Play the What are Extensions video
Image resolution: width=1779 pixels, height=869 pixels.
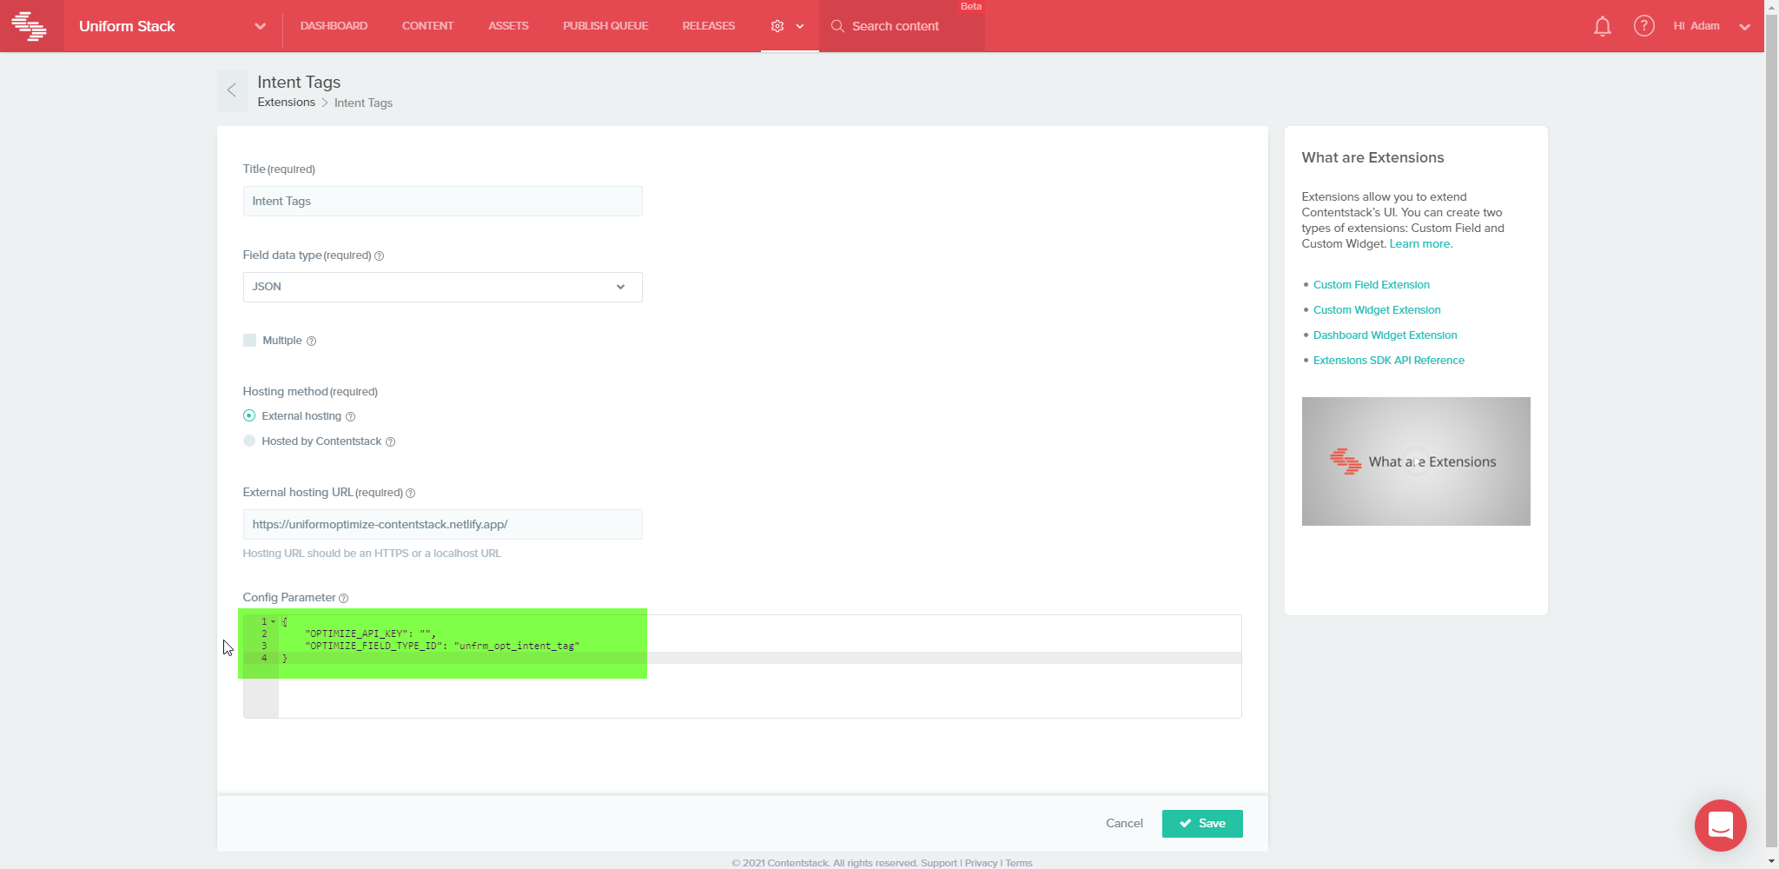point(1416,461)
